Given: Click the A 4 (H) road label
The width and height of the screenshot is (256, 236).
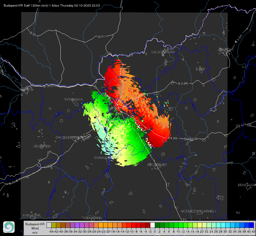Looking at the screenshot, I should click(172, 138).
